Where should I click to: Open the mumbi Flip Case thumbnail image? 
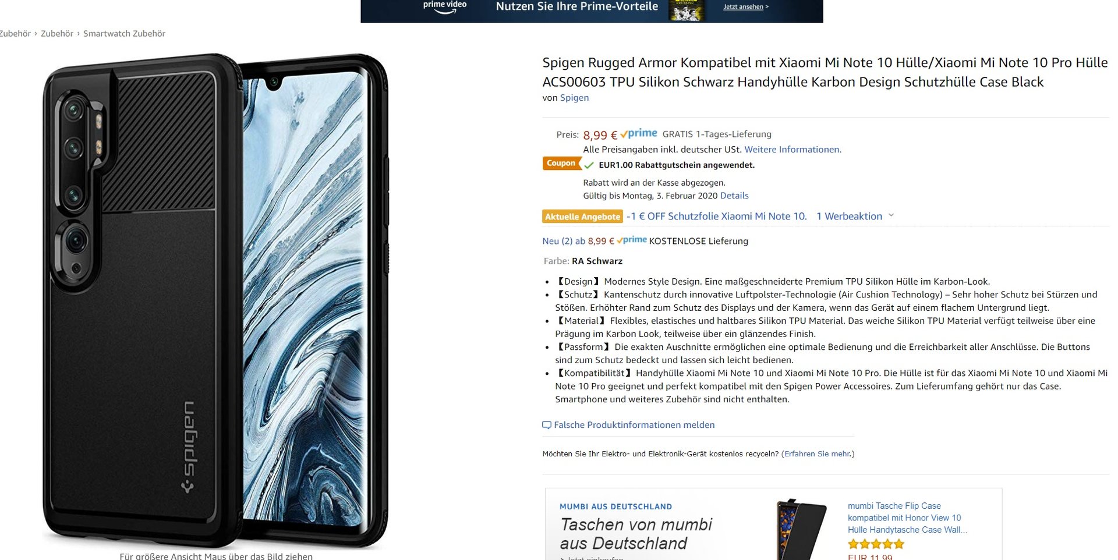point(802,529)
